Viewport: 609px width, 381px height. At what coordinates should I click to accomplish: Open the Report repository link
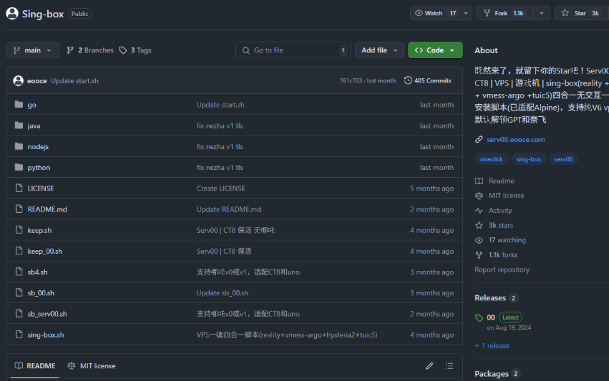coord(502,270)
